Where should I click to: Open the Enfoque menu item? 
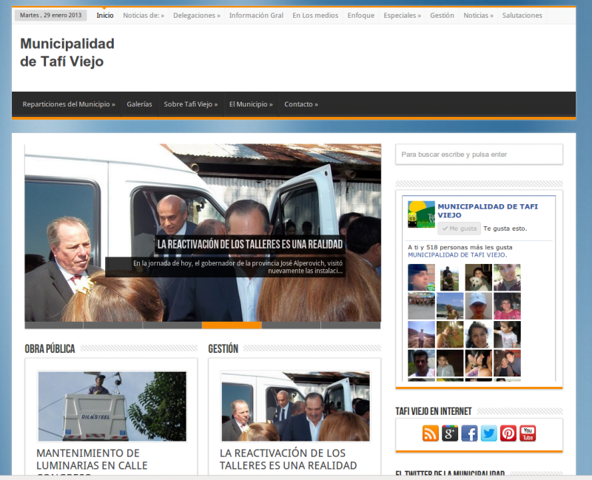tap(361, 16)
